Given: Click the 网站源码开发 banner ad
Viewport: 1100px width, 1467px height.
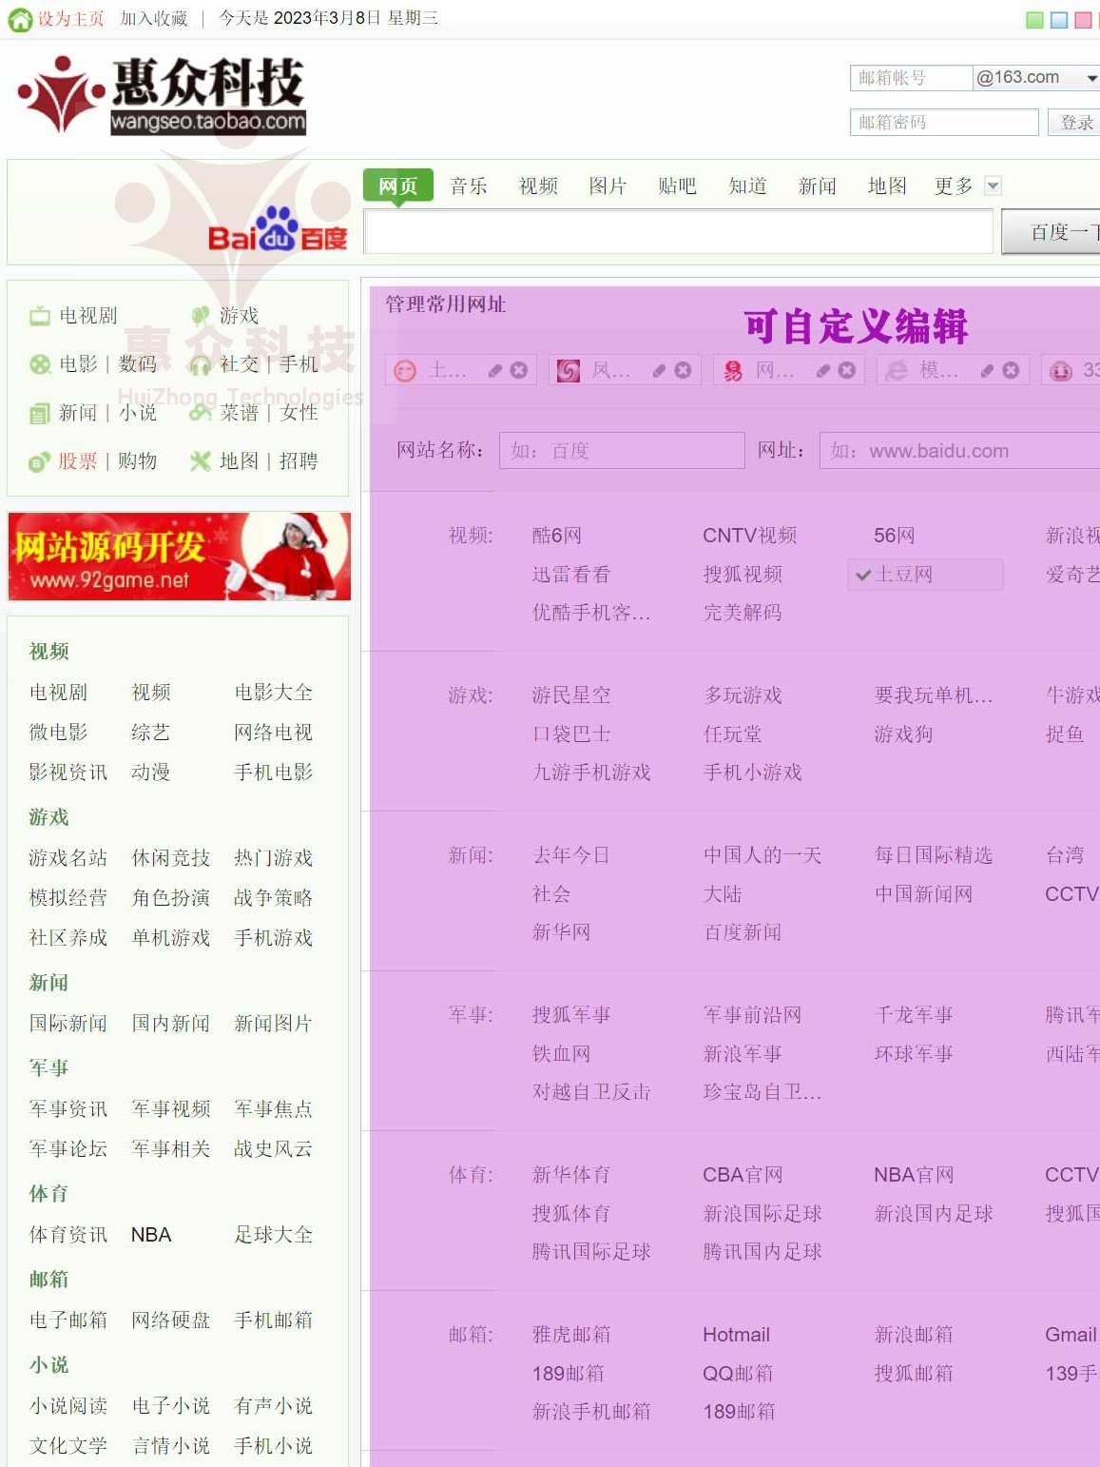Looking at the screenshot, I should coord(180,557).
